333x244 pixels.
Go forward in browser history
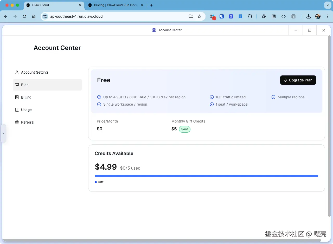click(15, 16)
